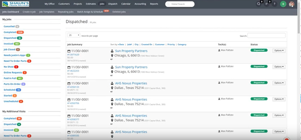The width and height of the screenshot is (301, 140).
Task: Open the records per page dropdown
Action: tap(74, 35)
